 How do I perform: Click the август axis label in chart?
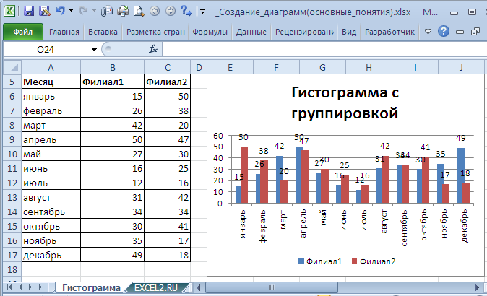tap(384, 222)
